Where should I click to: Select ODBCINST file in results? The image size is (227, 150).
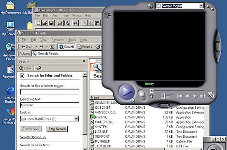100,108
